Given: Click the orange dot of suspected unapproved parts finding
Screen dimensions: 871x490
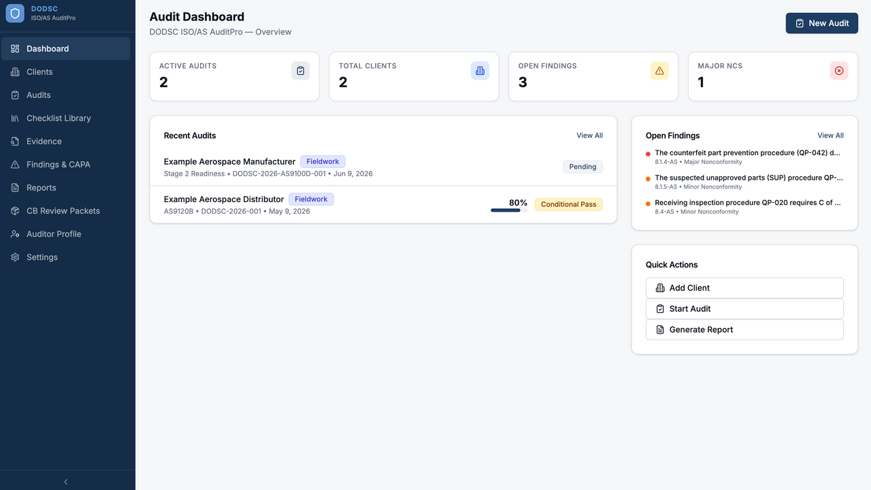Looking at the screenshot, I should (648, 179).
